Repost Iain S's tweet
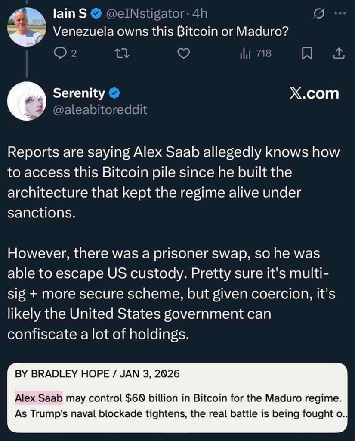The height and width of the screenshot is (441, 355). coord(122,53)
